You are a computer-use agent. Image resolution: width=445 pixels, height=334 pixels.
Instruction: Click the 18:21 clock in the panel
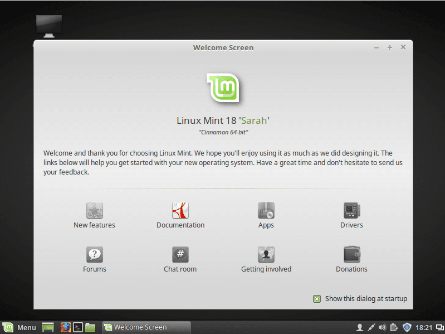pos(424,328)
